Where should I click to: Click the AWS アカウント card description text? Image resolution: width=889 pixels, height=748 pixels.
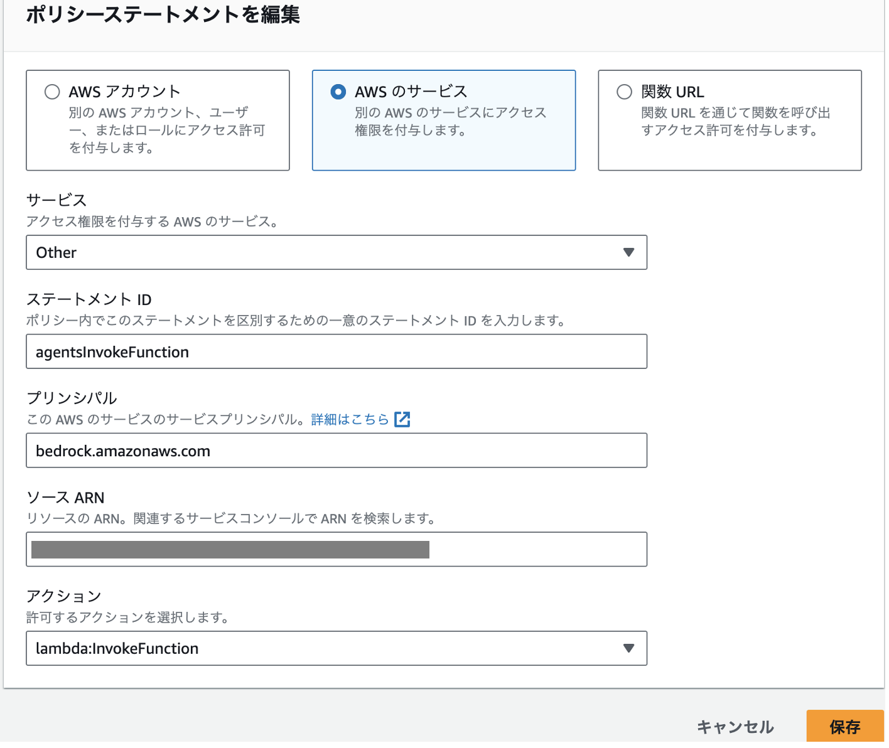[x=167, y=131]
